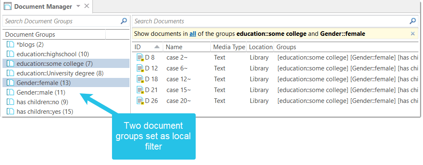Select document name case 20~
This screenshot has height=165, width=423.
[x=179, y=101]
